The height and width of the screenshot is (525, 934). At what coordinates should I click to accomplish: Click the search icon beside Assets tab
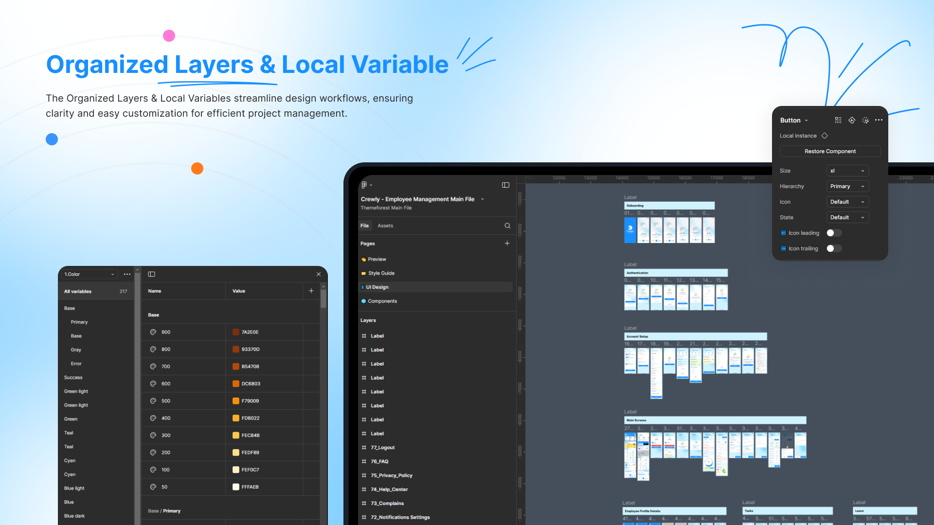507,226
